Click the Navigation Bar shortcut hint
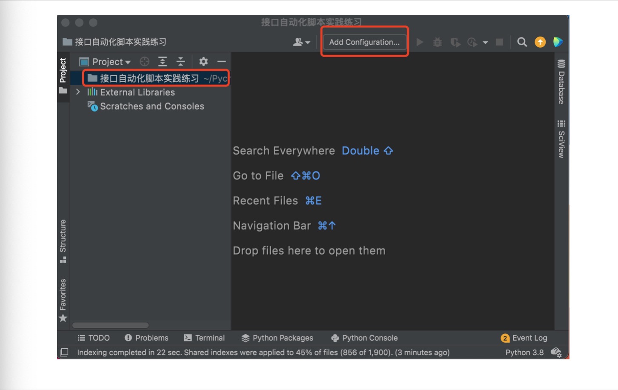This screenshot has height=390, width=618. [284, 226]
